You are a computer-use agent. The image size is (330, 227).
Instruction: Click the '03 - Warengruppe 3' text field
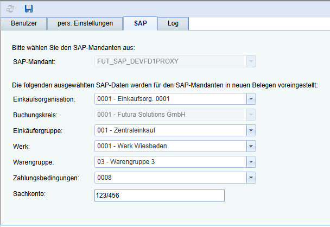[x=170, y=162]
